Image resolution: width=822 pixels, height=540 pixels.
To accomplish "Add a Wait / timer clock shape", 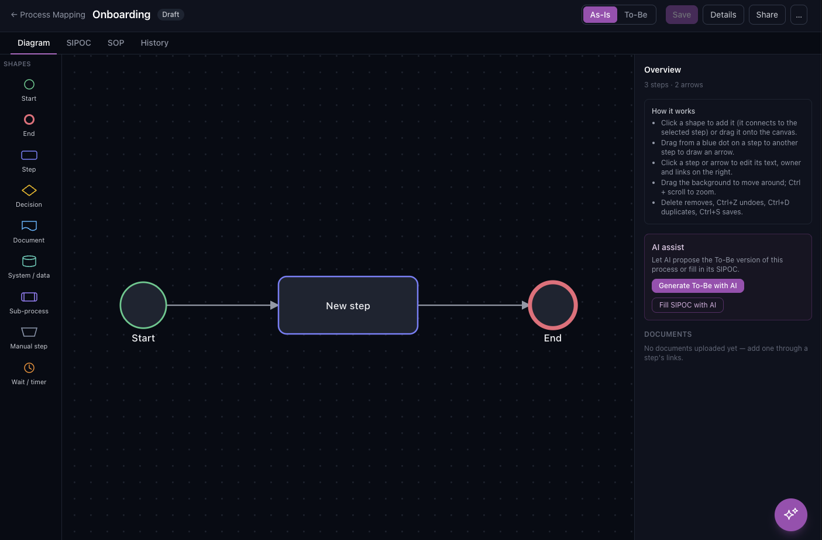I will point(29,368).
